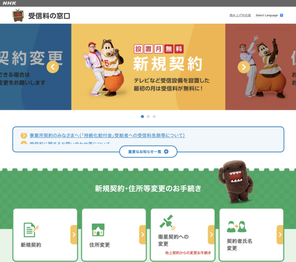Screen dimensions: 296x262
Task: Click the 新規契約 document pencil icon
Action: (x=31, y=230)
